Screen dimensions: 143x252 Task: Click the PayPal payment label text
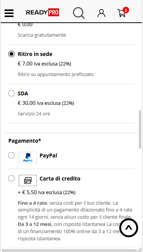click(x=48, y=156)
